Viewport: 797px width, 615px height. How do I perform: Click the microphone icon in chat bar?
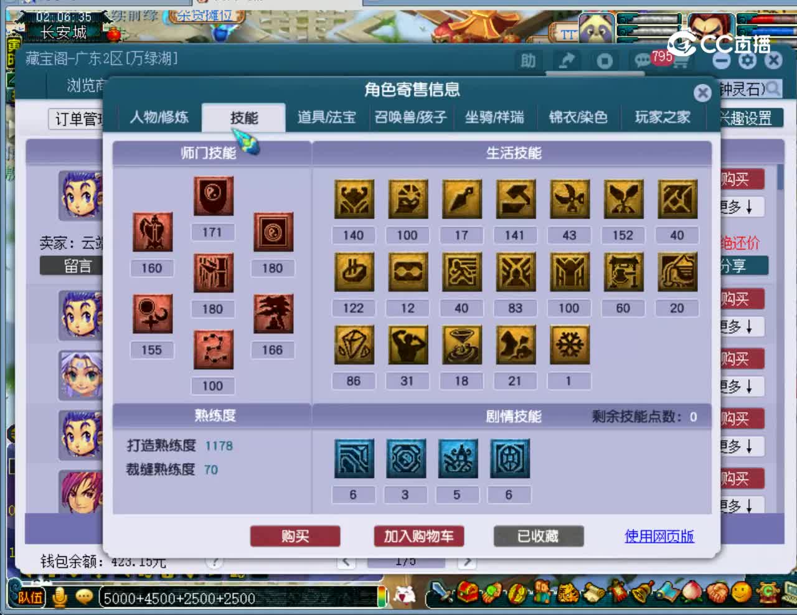60,598
